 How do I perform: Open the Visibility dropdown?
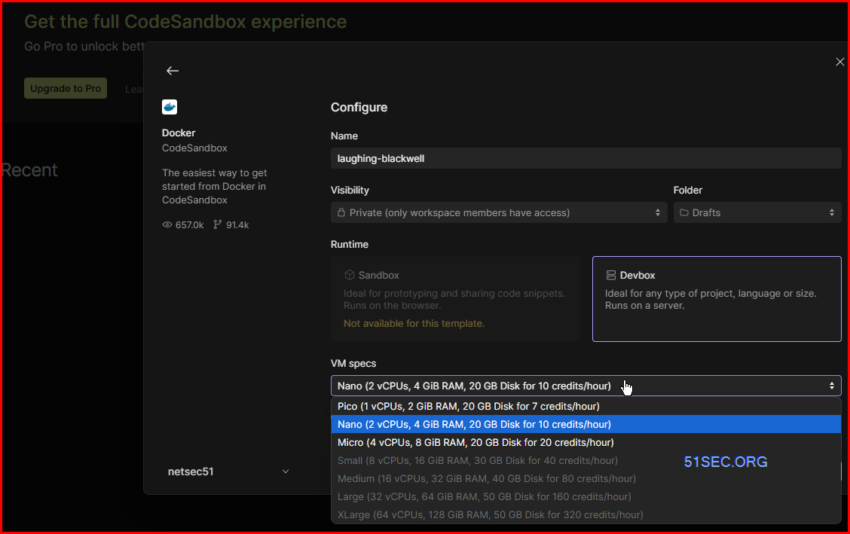point(499,213)
